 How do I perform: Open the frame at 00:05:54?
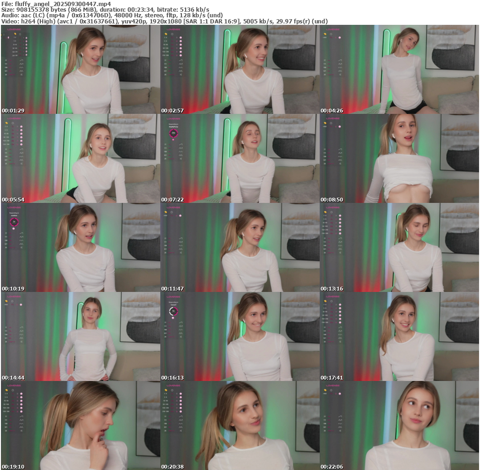pos(80,158)
